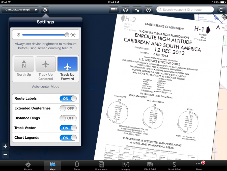Enable Extended Centerlines
Screen dimensions: 227x171
pos(68,108)
